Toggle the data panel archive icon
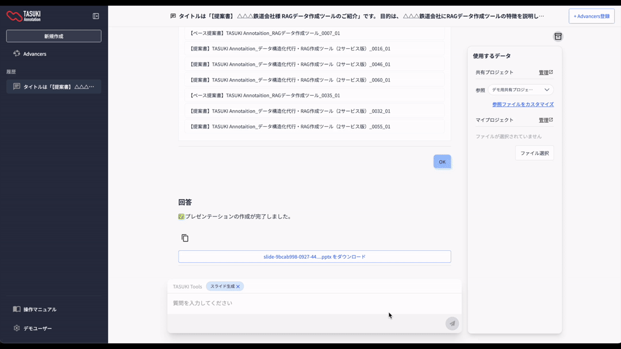Image resolution: width=621 pixels, height=349 pixels. click(x=558, y=37)
